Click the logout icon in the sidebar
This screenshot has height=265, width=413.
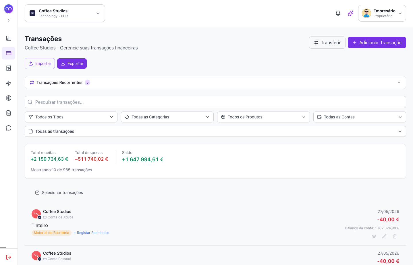tap(9, 257)
